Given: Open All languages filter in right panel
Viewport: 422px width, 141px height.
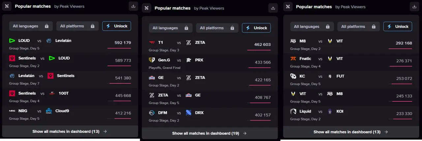Looking at the screenshot, I should tap(312, 27).
